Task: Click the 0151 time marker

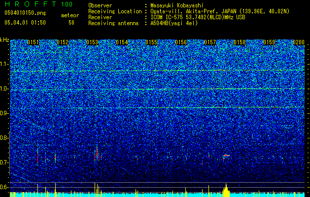Action: pos(33,42)
